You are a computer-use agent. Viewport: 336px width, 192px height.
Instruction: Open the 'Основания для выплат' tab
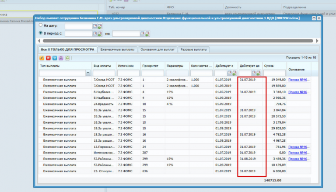pyautogui.click(x=157, y=50)
